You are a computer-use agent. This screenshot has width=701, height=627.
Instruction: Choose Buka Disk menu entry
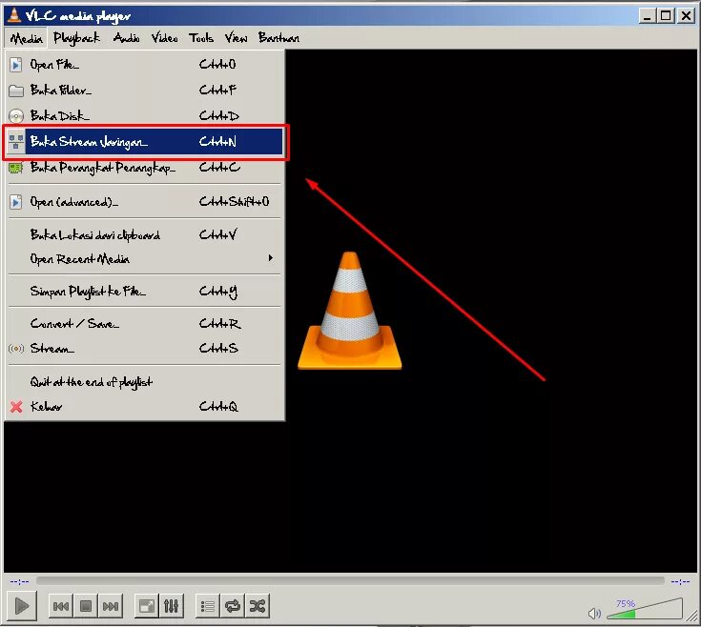click(145, 116)
